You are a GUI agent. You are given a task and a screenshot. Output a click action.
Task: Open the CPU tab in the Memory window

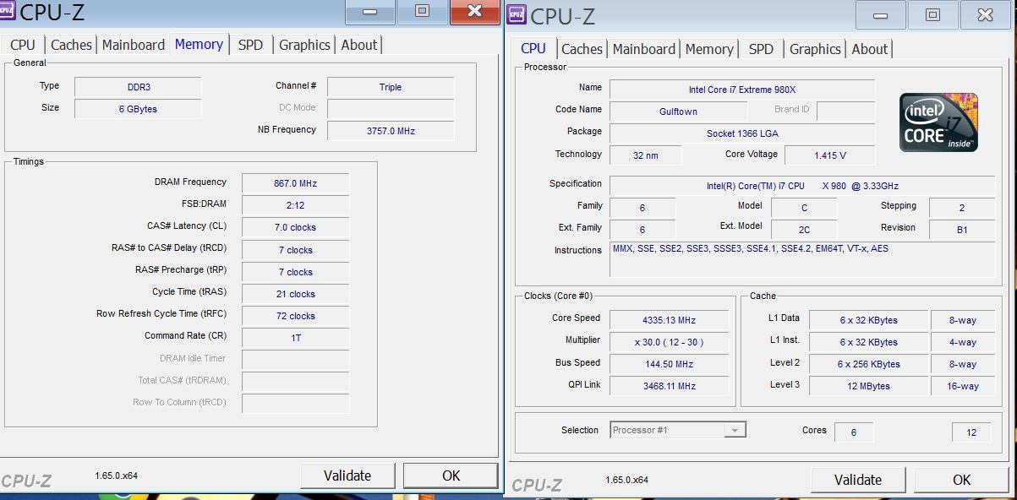coord(23,45)
